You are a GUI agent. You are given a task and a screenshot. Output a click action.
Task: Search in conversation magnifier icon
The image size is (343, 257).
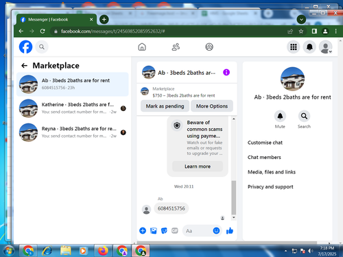[x=304, y=116]
